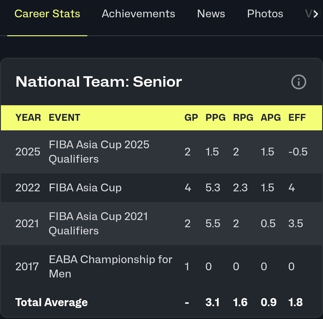
Task: Open the 2022 FIBA Asia Cup event
Action: pyautogui.click(x=85, y=188)
